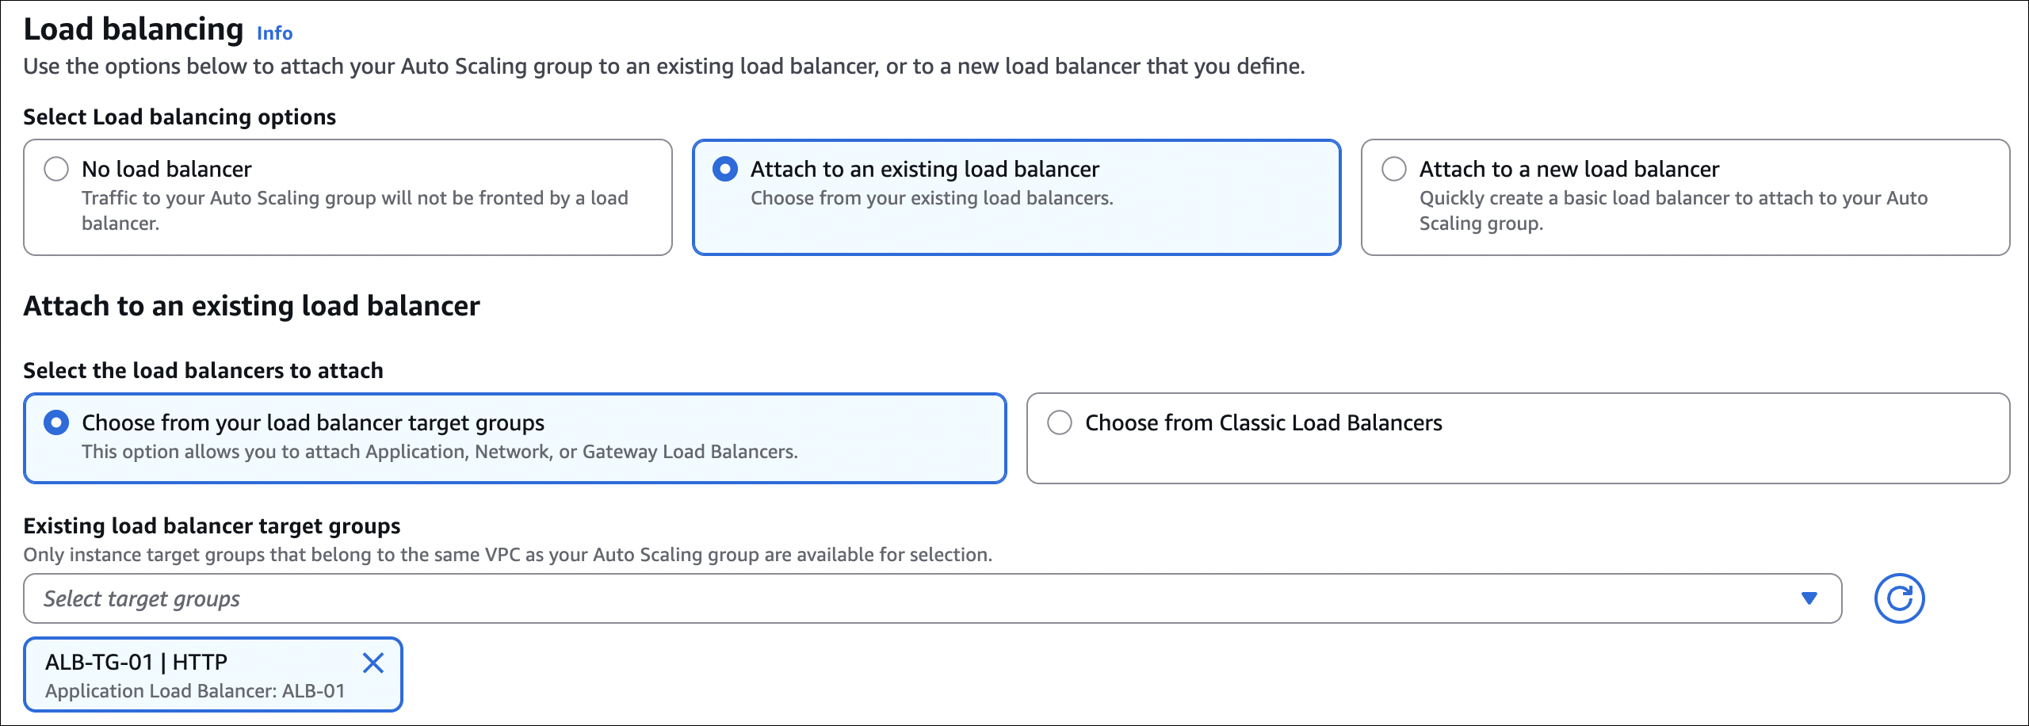Expand the target groups dropdown arrow
2029x726 pixels.
(1809, 598)
